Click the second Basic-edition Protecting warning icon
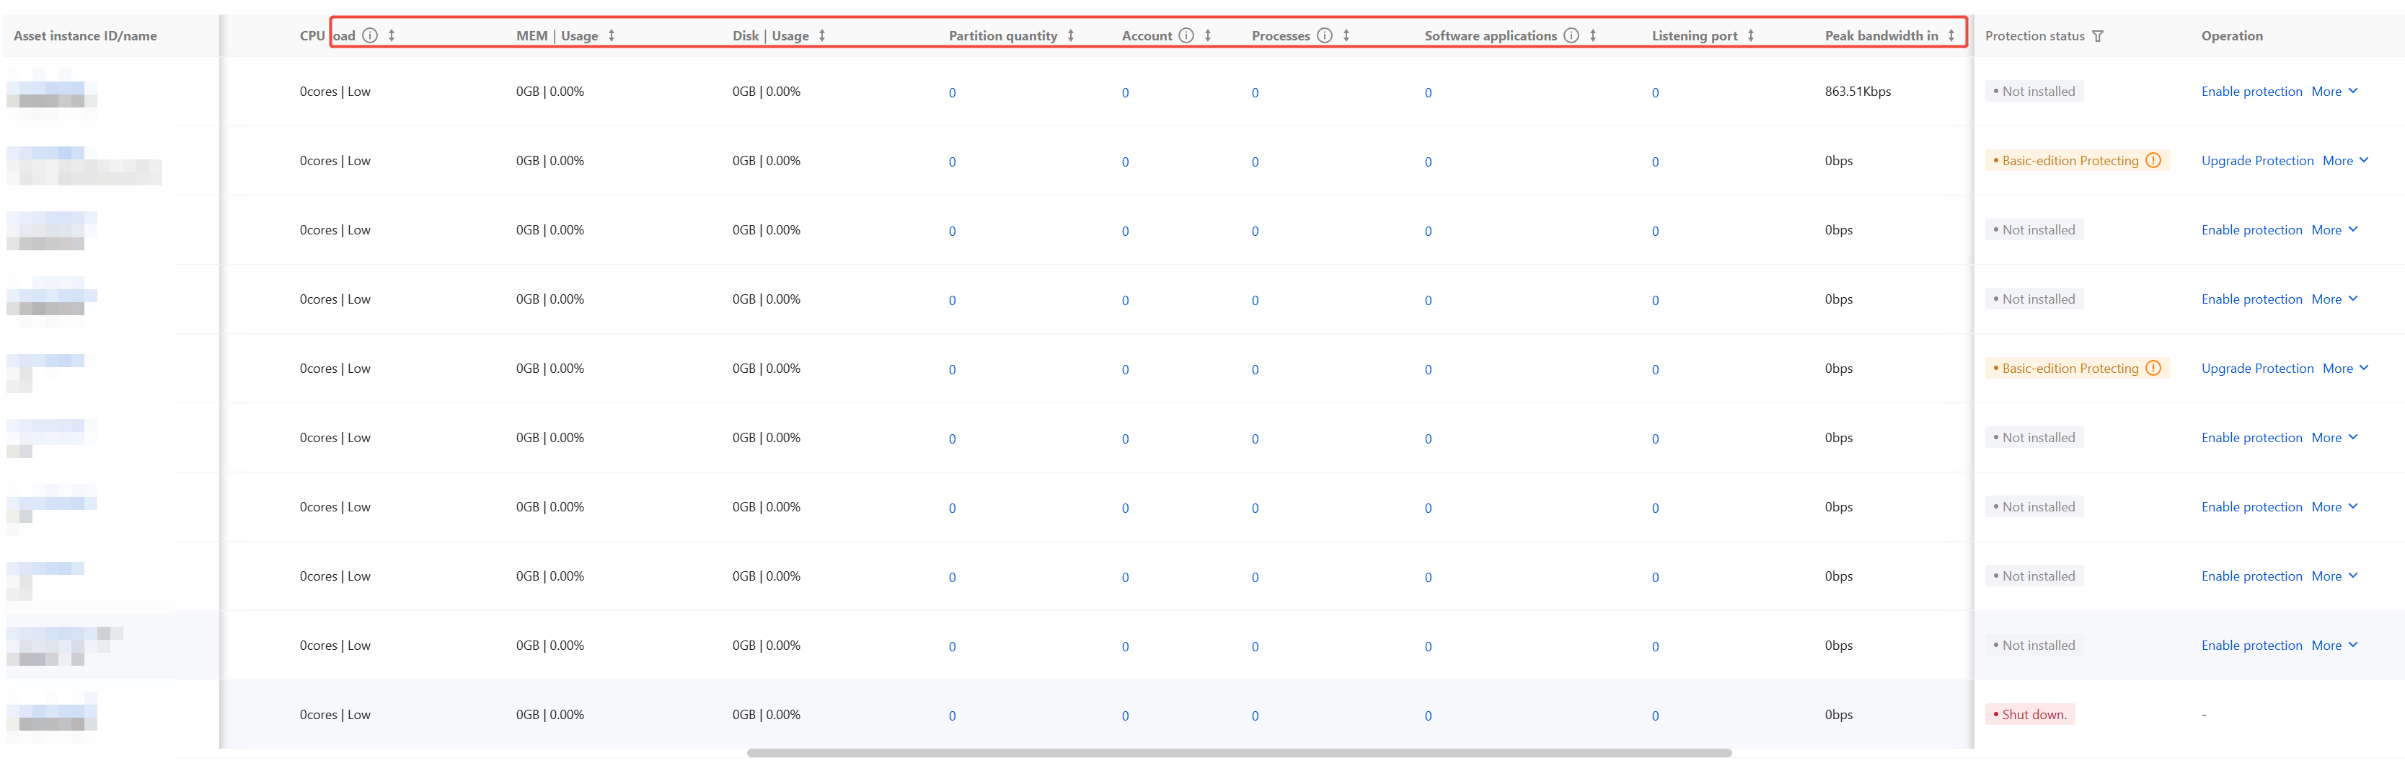 coord(2153,368)
